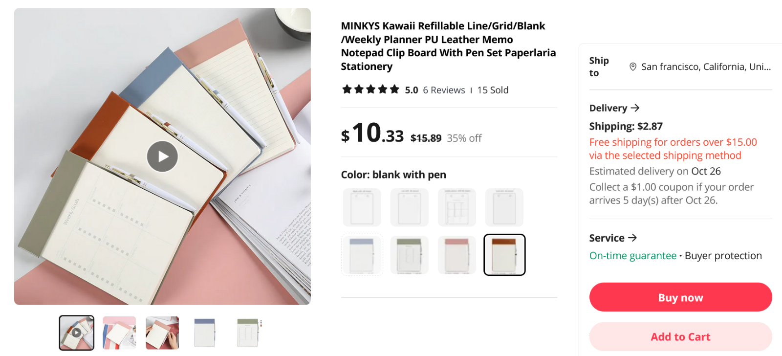
Task: Select the first refill-only color option
Action: pos(362,207)
